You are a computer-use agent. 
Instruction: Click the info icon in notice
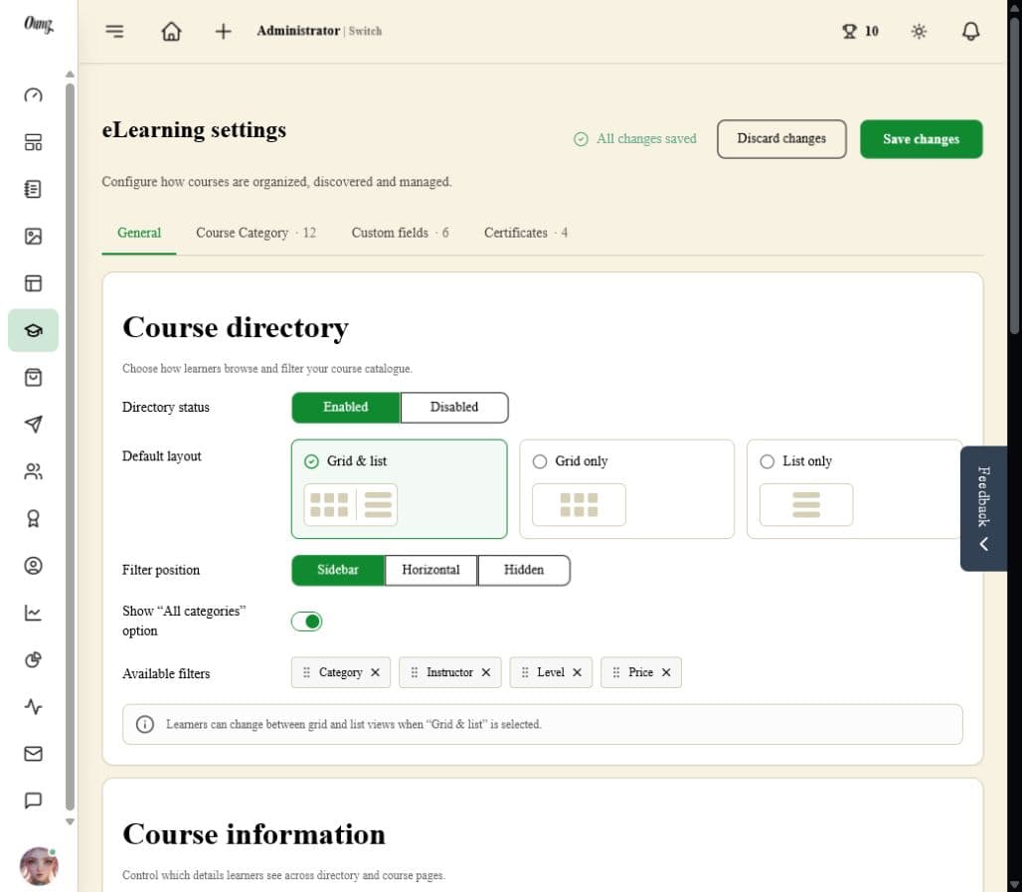pos(145,724)
